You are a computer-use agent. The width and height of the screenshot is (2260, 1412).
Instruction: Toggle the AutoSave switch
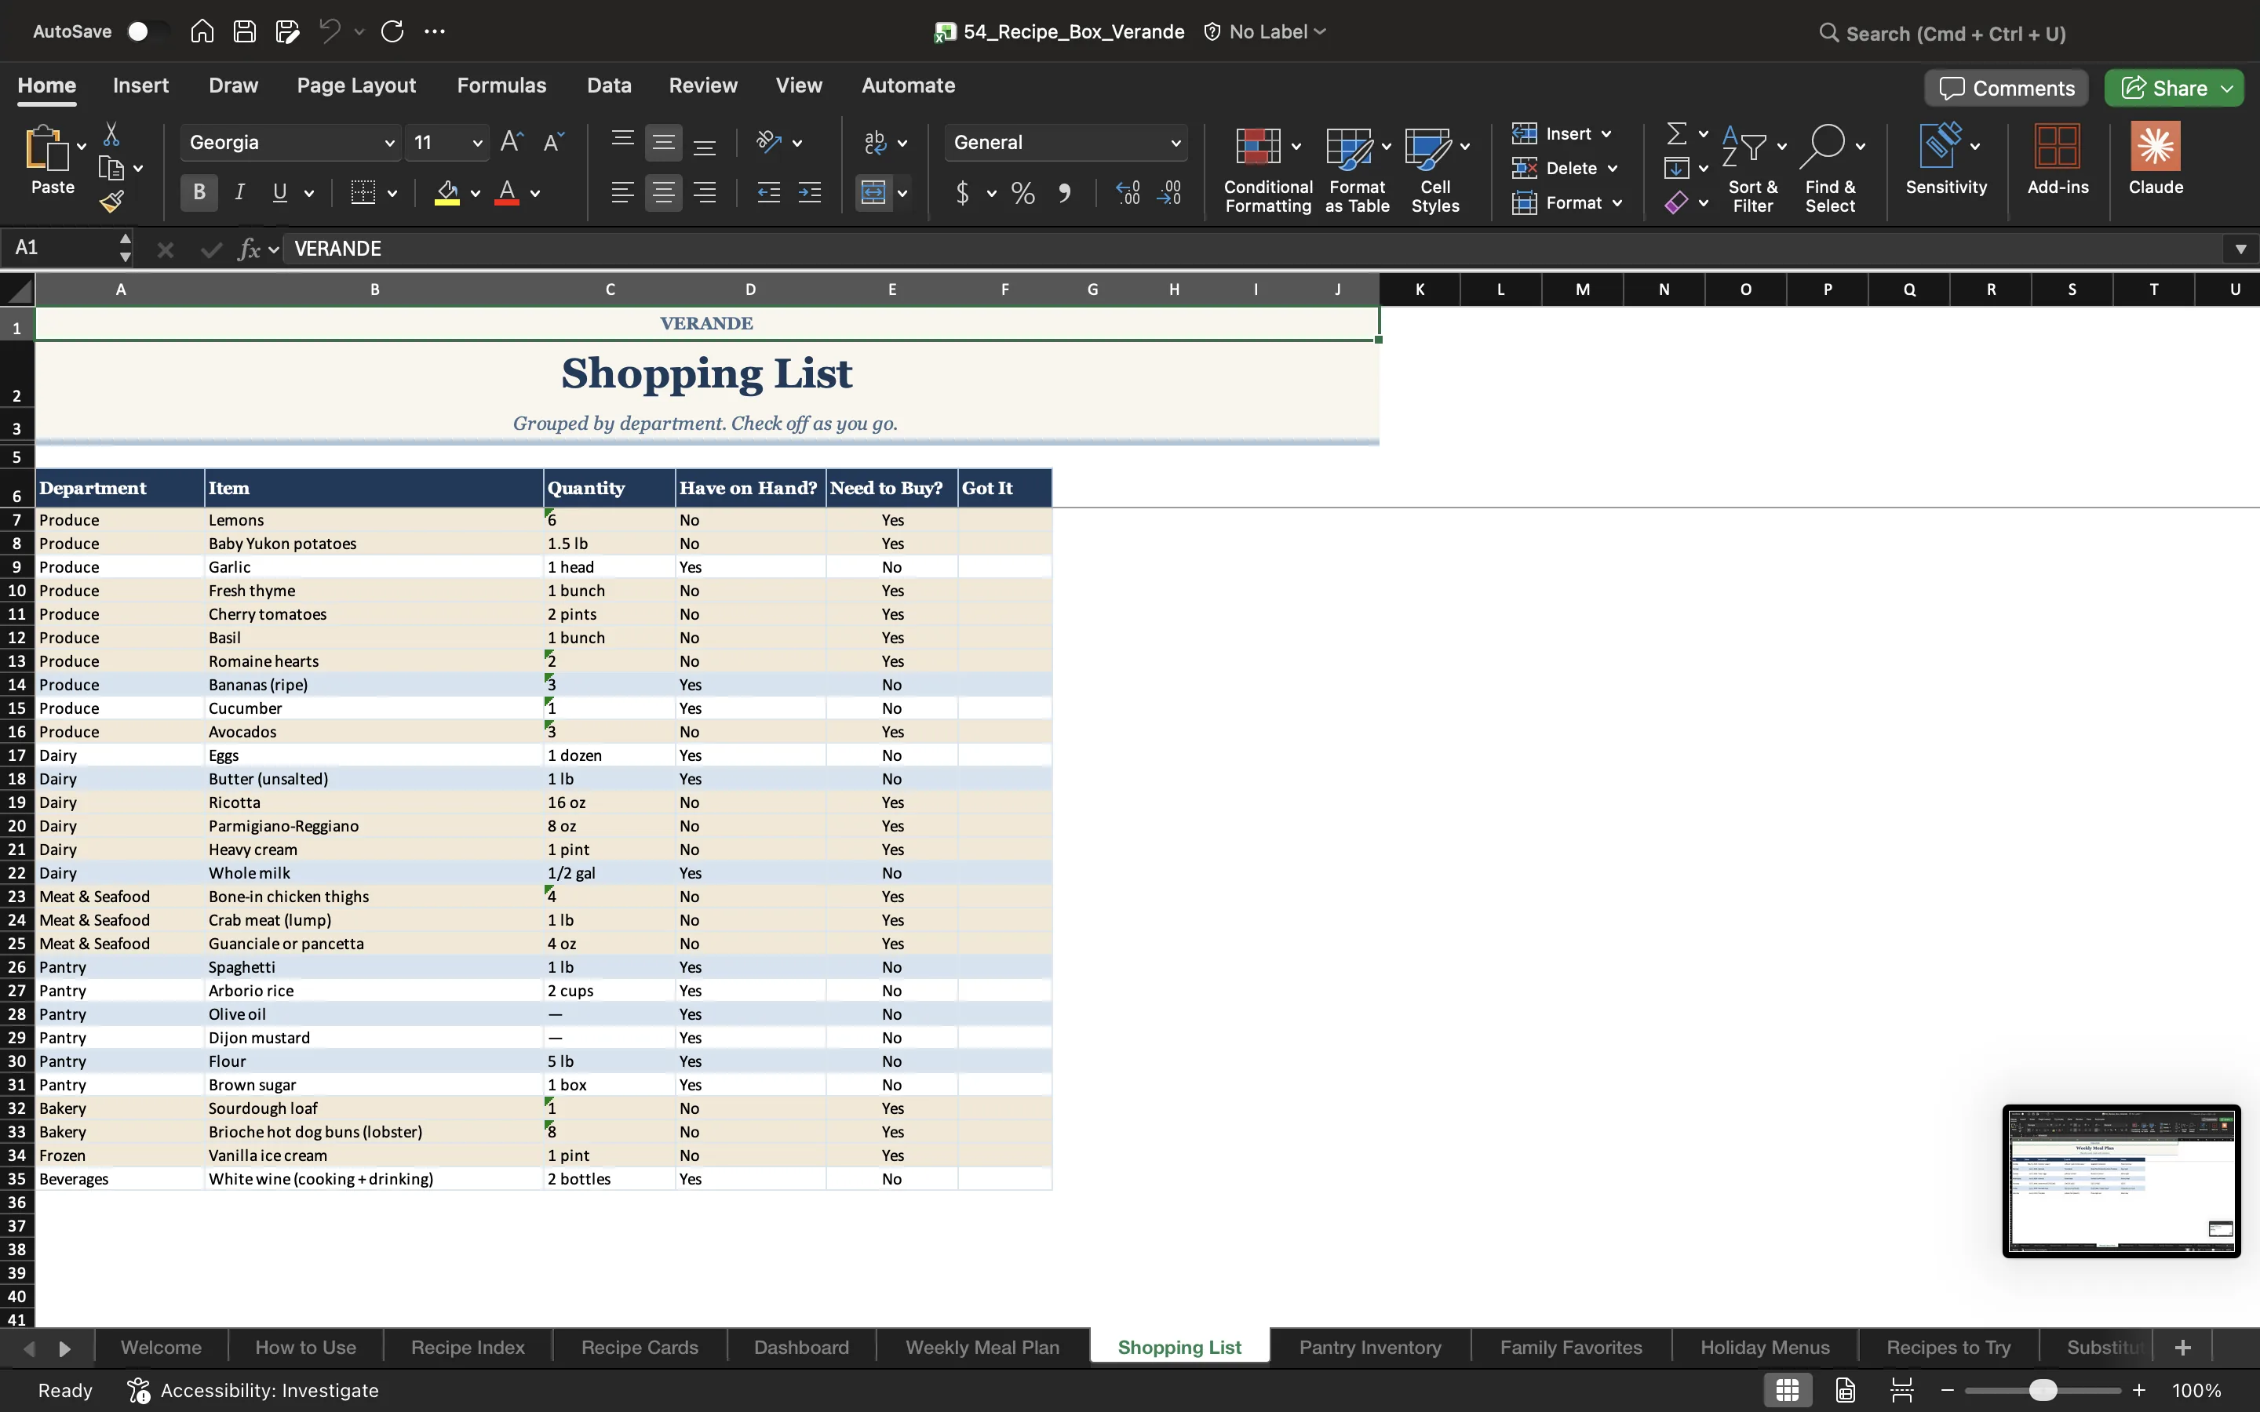point(148,31)
